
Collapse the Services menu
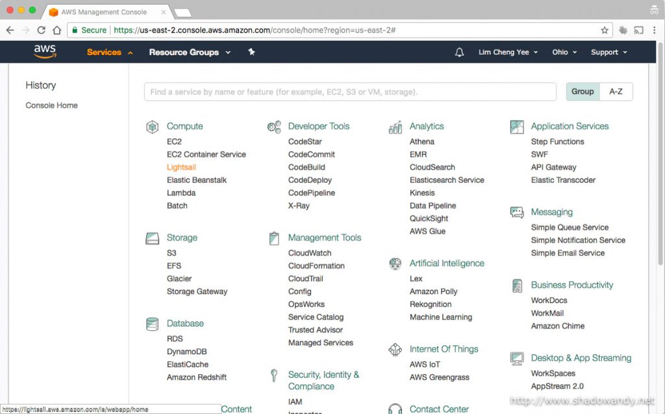pyautogui.click(x=109, y=52)
